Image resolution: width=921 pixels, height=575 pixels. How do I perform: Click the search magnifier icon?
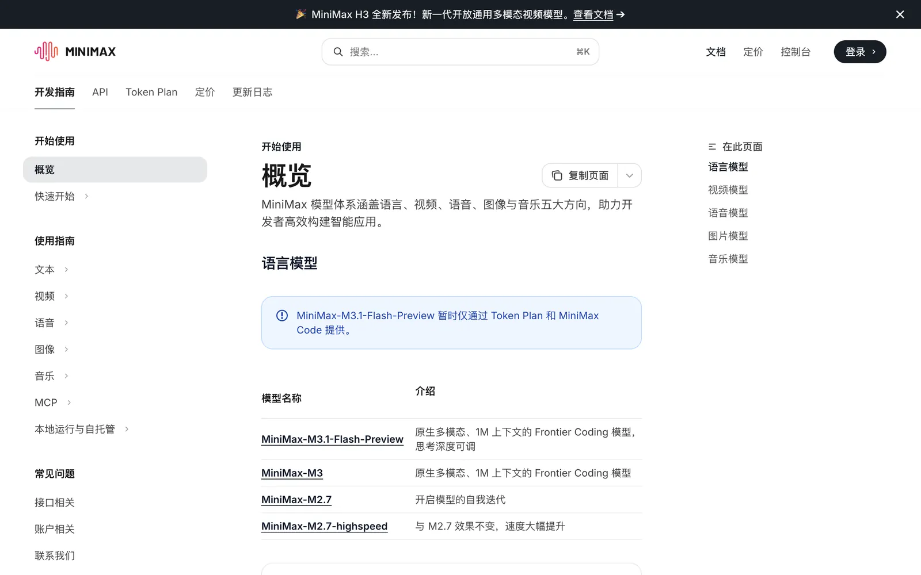[x=338, y=52]
